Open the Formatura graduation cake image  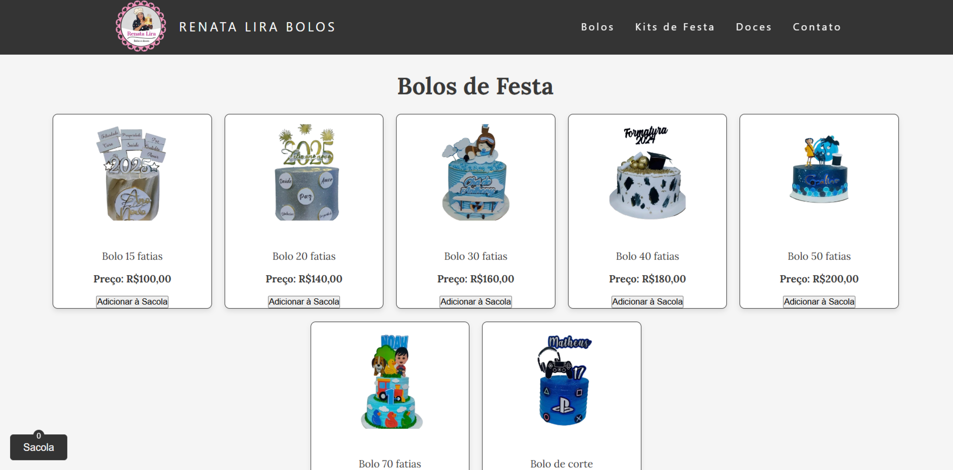click(647, 172)
